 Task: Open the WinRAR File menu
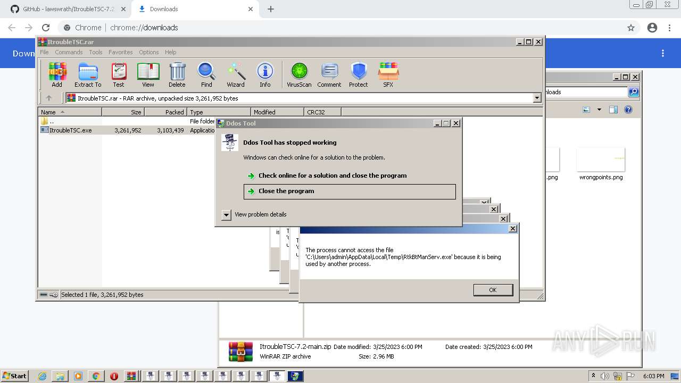(44, 52)
